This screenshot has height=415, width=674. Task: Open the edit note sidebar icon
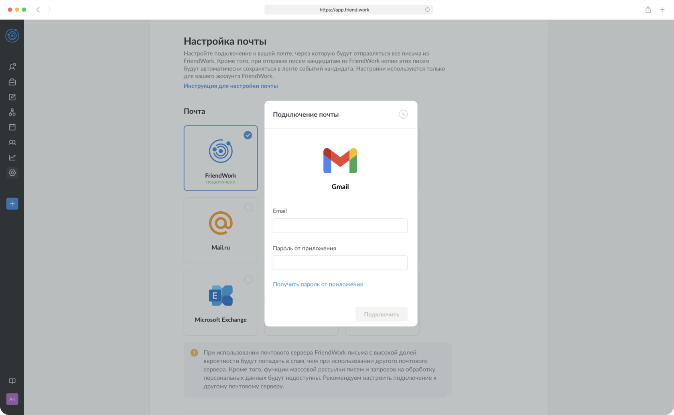point(12,97)
